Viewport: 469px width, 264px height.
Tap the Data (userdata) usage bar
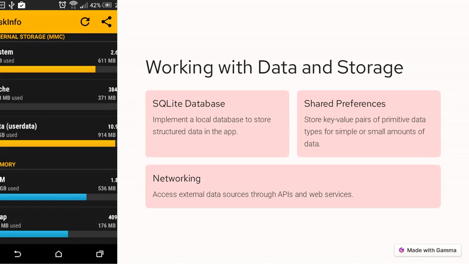coord(59,143)
